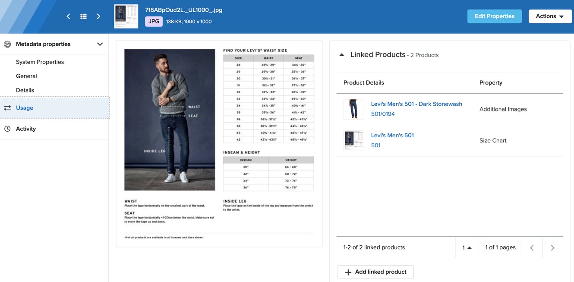
Task: Click the 138 KB, 1000 x 1000 text
Action: (x=189, y=22)
